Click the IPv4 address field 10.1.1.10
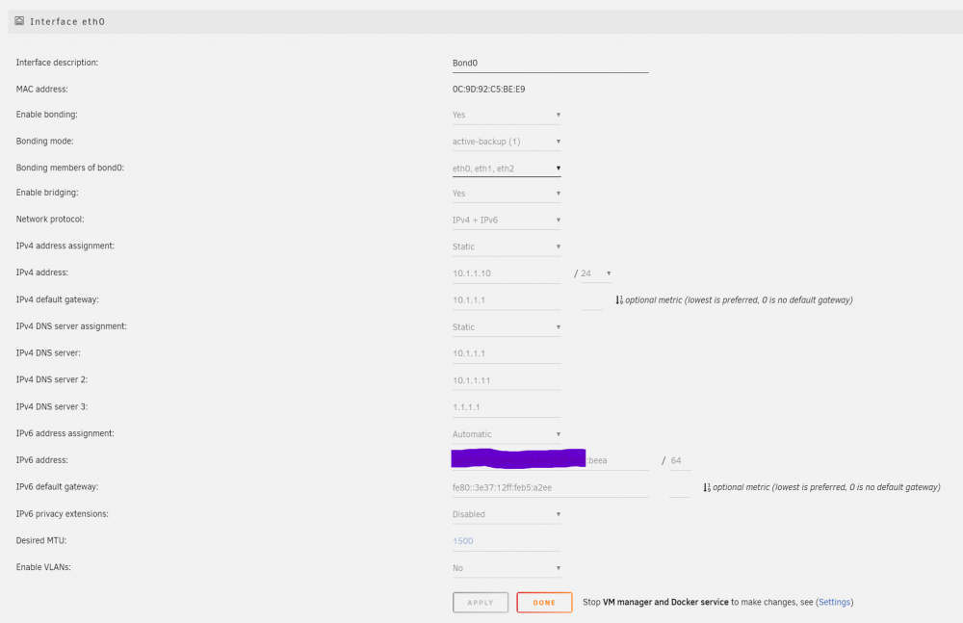This screenshot has width=963, height=623. click(x=507, y=273)
